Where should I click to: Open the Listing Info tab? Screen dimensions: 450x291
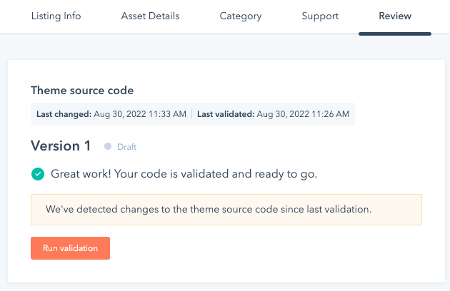click(x=56, y=16)
